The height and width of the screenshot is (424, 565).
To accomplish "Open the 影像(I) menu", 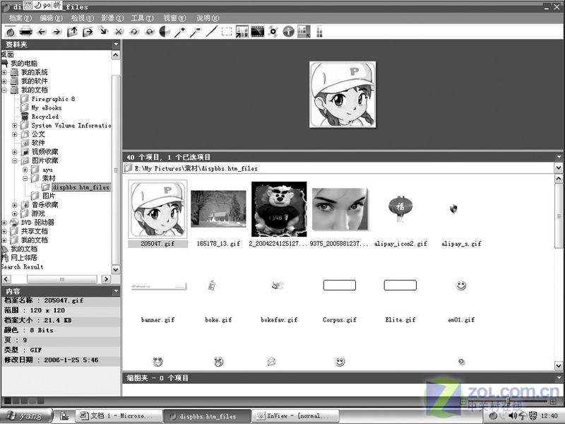I will (x=112, y=18).
